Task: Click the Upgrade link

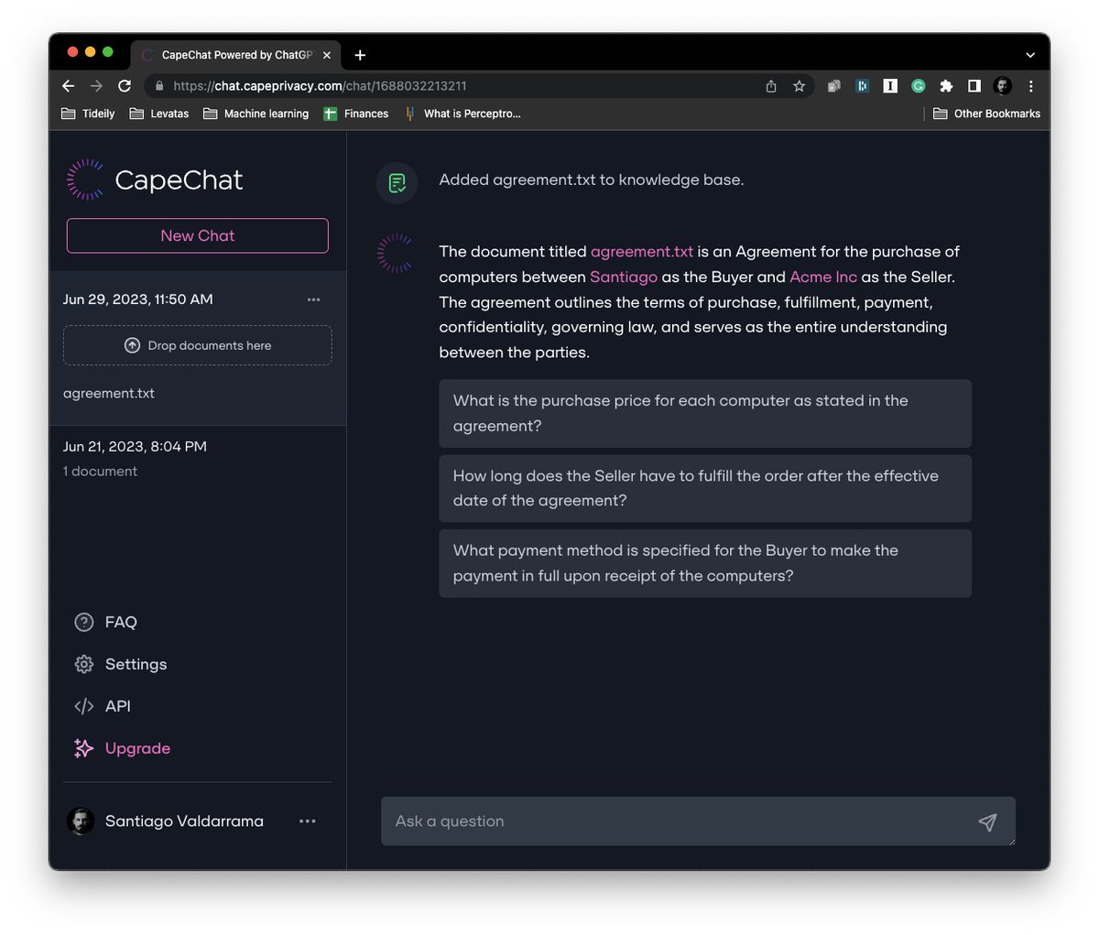Action: point(137,748)
